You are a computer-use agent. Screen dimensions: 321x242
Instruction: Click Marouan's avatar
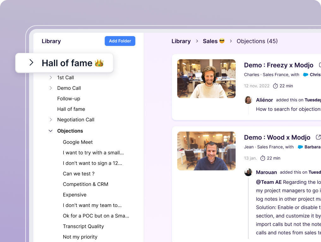248,172
